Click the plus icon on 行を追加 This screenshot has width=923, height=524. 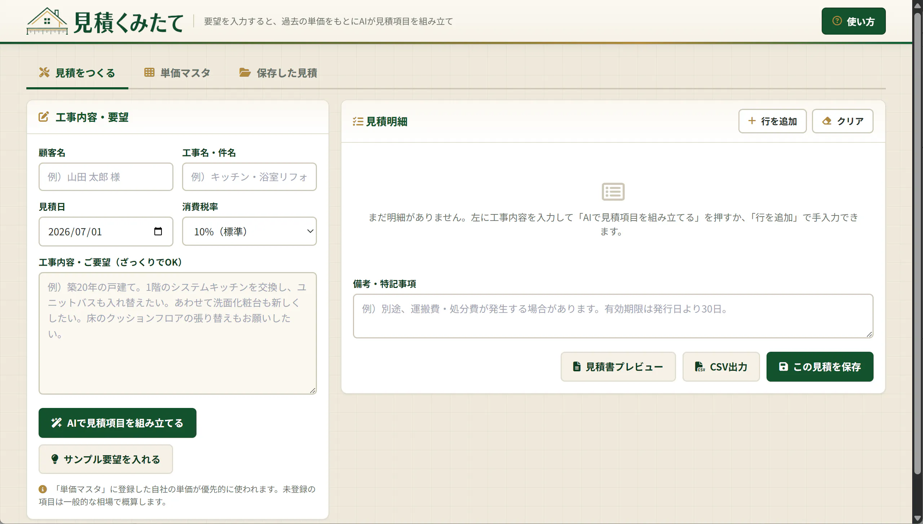coord(752,121)
